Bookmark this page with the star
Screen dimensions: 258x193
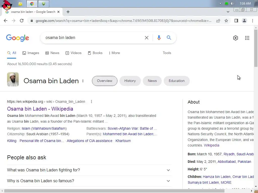point(226,21)
